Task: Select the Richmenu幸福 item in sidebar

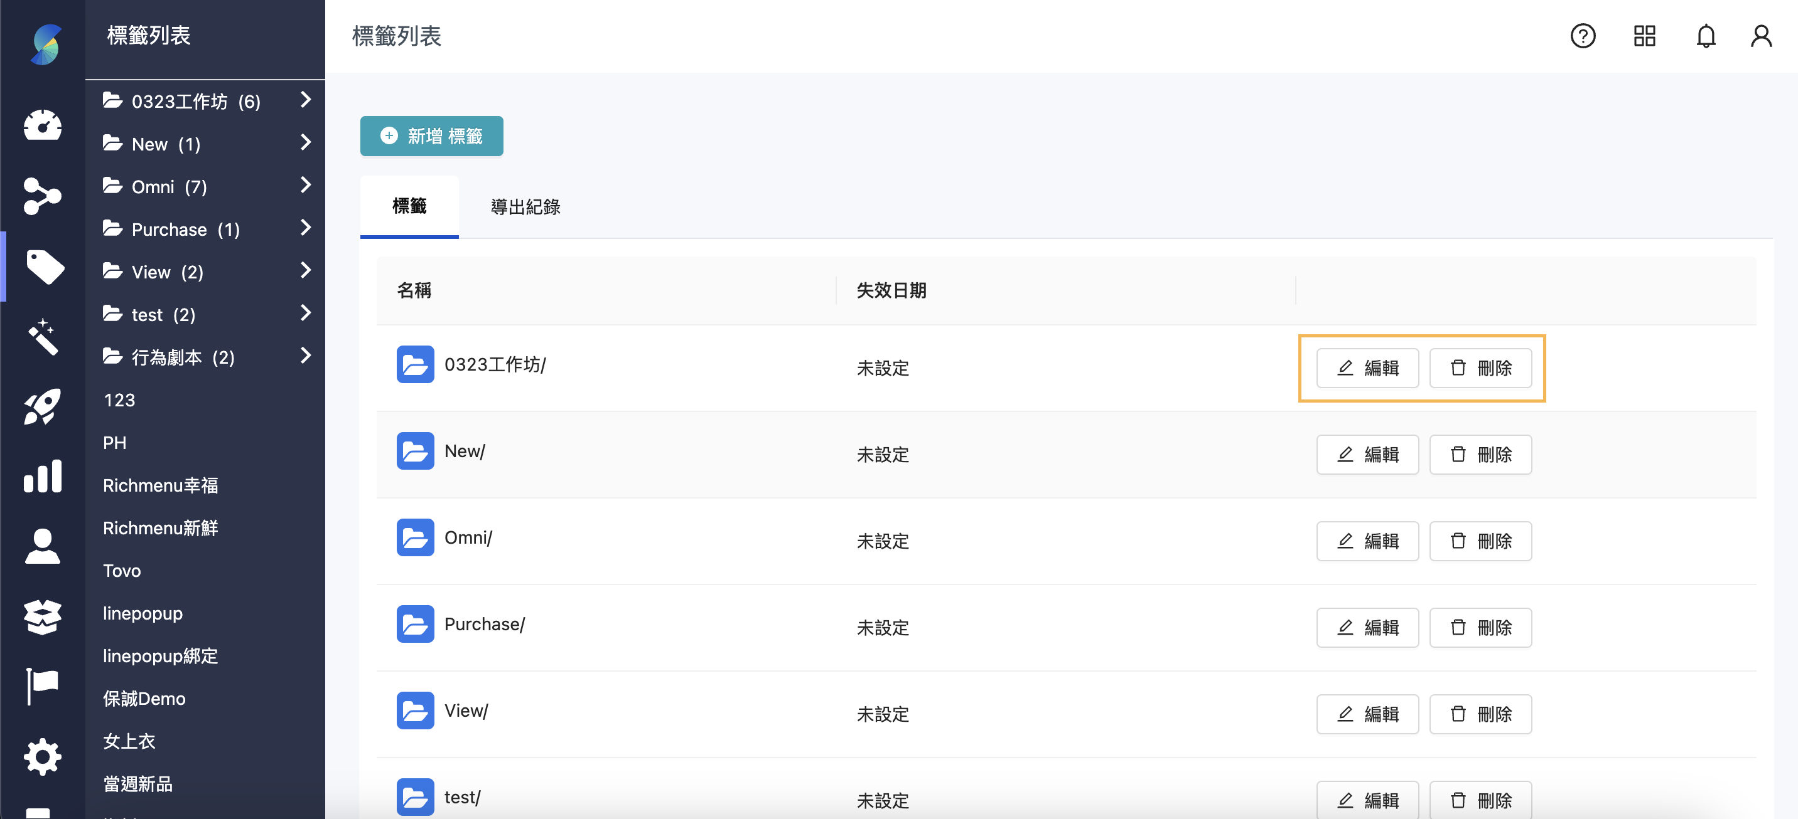Action: 161,485
